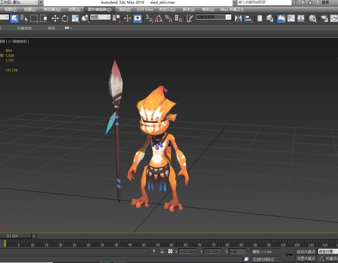Click the Select by Name icon
Viewport: 338px width, 263px height.
[x=24, y=18]
